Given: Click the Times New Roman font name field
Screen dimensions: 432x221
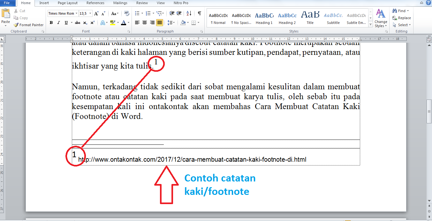Looking at the screenshot, I should (x=61, y=14).
